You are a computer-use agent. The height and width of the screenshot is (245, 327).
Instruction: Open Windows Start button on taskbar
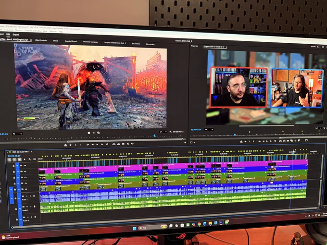click(x=135, y=228)
